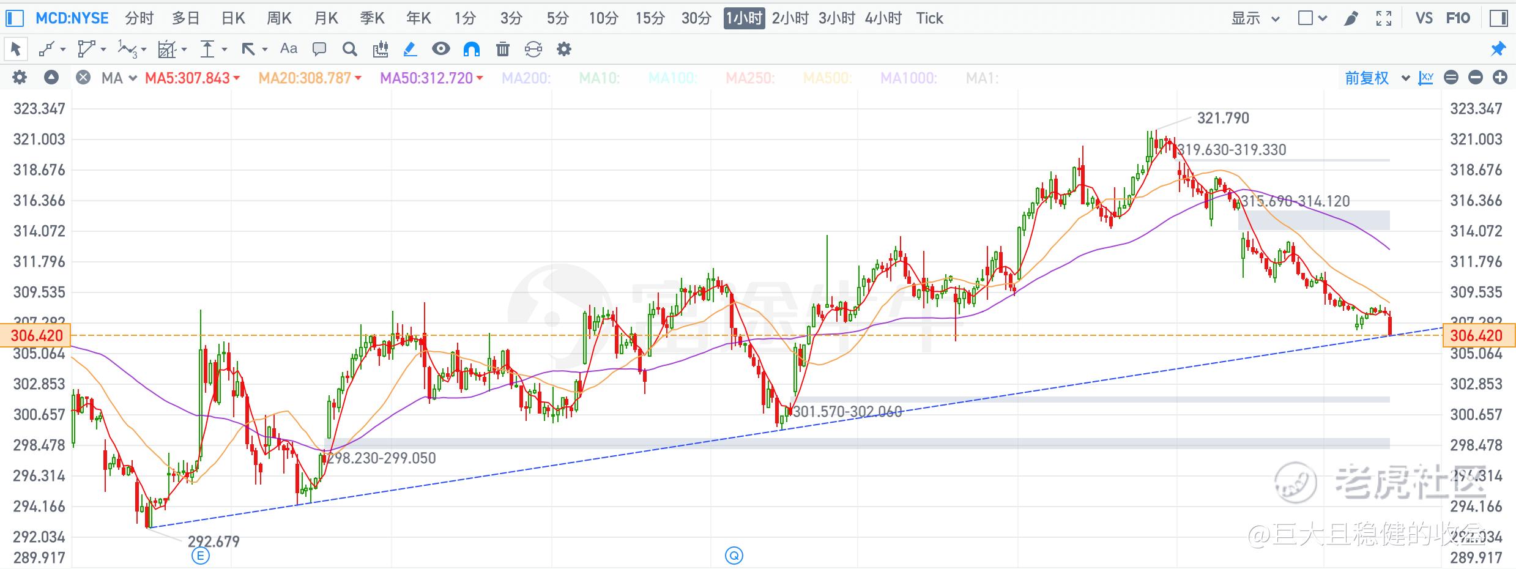Switch to 多日 multi-day tab
Screen dimensions: 1516x569
point(186,18)
